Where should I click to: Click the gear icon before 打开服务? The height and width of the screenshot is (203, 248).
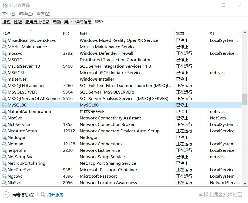(43, 194)
